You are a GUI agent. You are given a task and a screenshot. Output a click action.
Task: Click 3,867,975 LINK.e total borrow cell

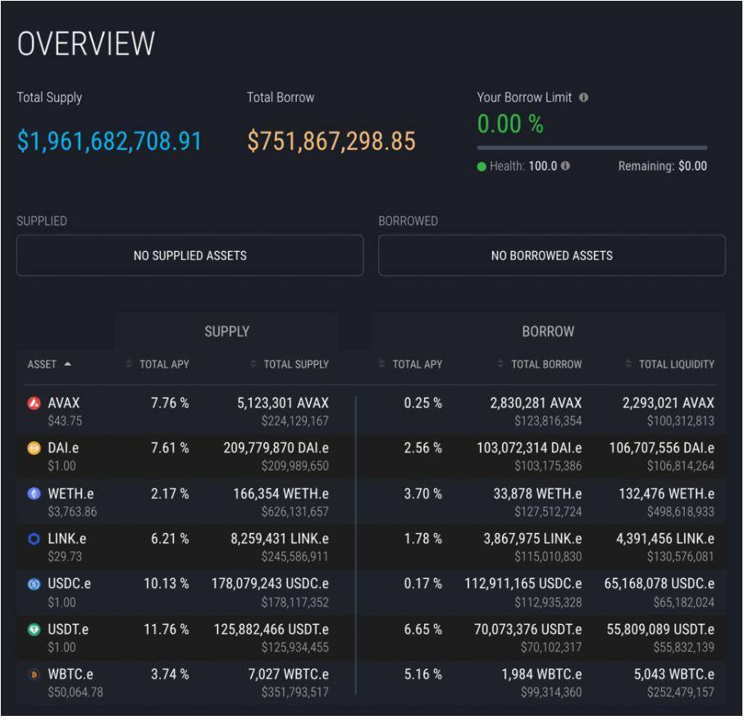(532, 539)
